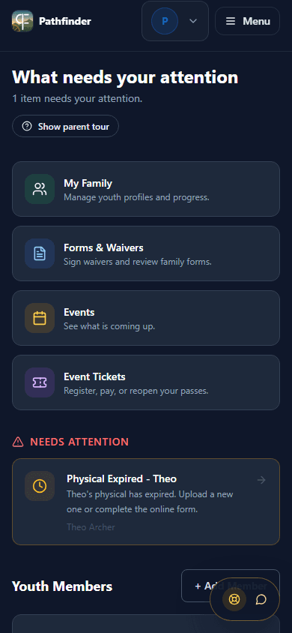Screen dimensions: 292x633
Task: Go to Events title
Action: [79, 313]
